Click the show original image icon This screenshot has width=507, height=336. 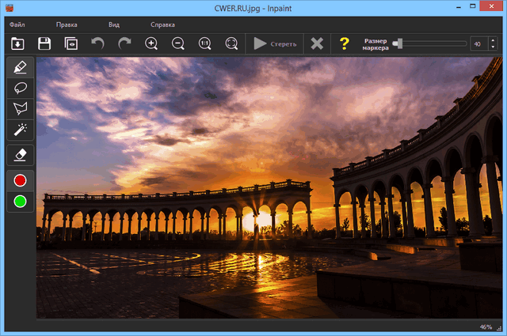pyautogui.click(x=71, y=43)
